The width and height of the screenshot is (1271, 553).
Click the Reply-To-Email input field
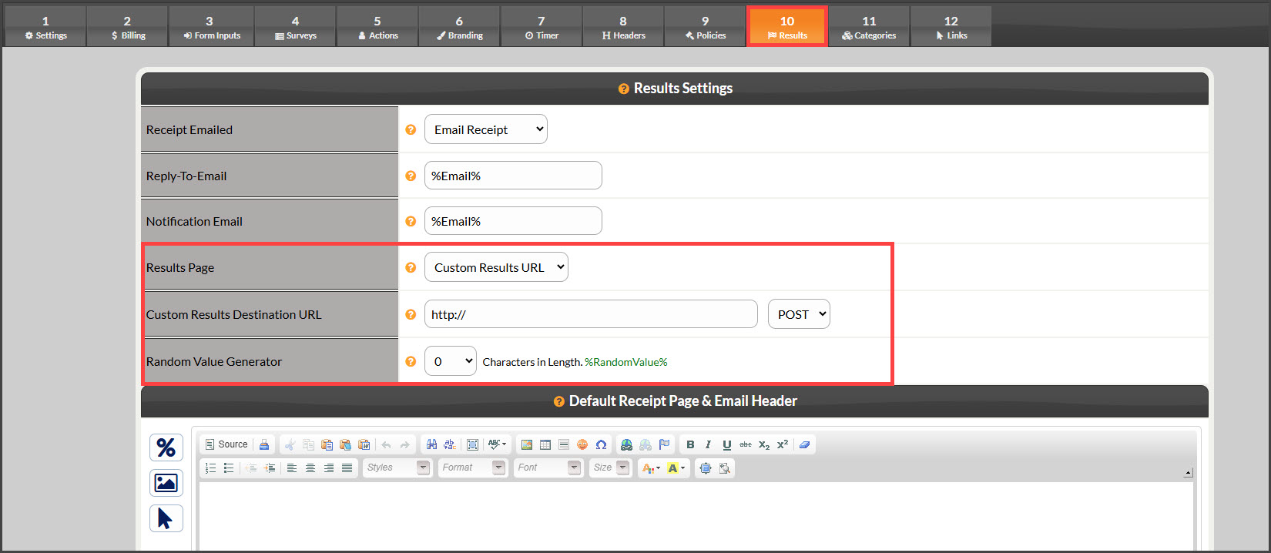(513, 176)
